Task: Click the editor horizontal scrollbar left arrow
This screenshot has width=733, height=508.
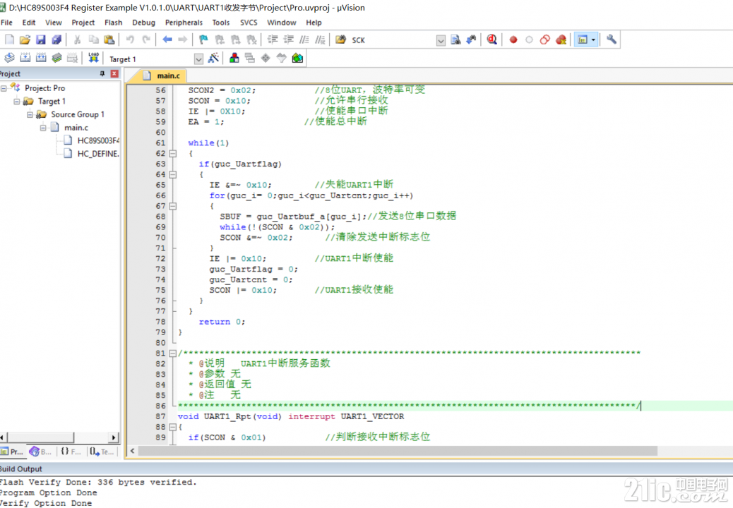Action: (133, 451)
